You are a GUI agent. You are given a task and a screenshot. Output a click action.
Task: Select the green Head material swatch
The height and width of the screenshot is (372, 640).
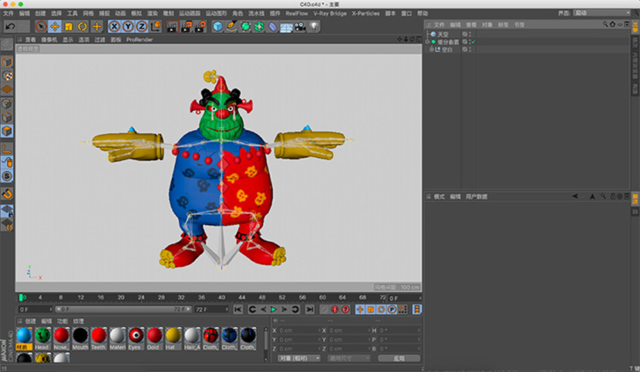pos(42,336)
